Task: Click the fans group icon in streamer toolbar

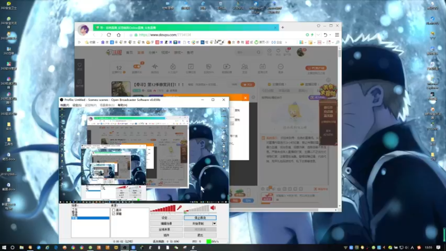Action: click(245, 66)
